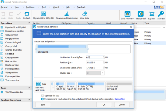This screenshot has height=111, width=166.
Task: Select Migrate OS to SSD/HDD in Operations sidebar
Action: pyautogui.click(x=16, y=27)
